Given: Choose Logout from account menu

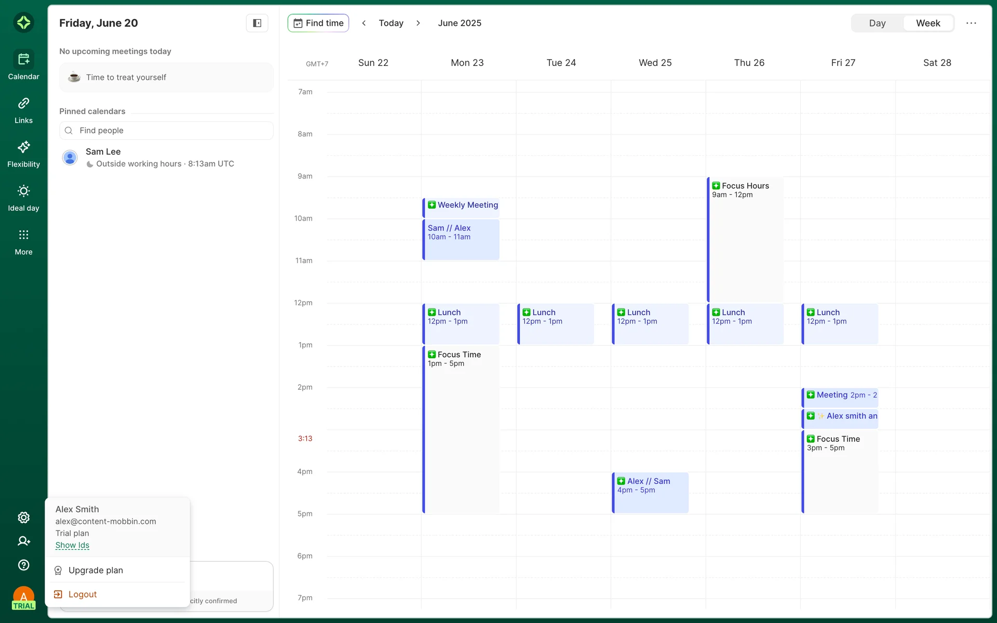Looking at the screenshot, I should coord(83,594).
